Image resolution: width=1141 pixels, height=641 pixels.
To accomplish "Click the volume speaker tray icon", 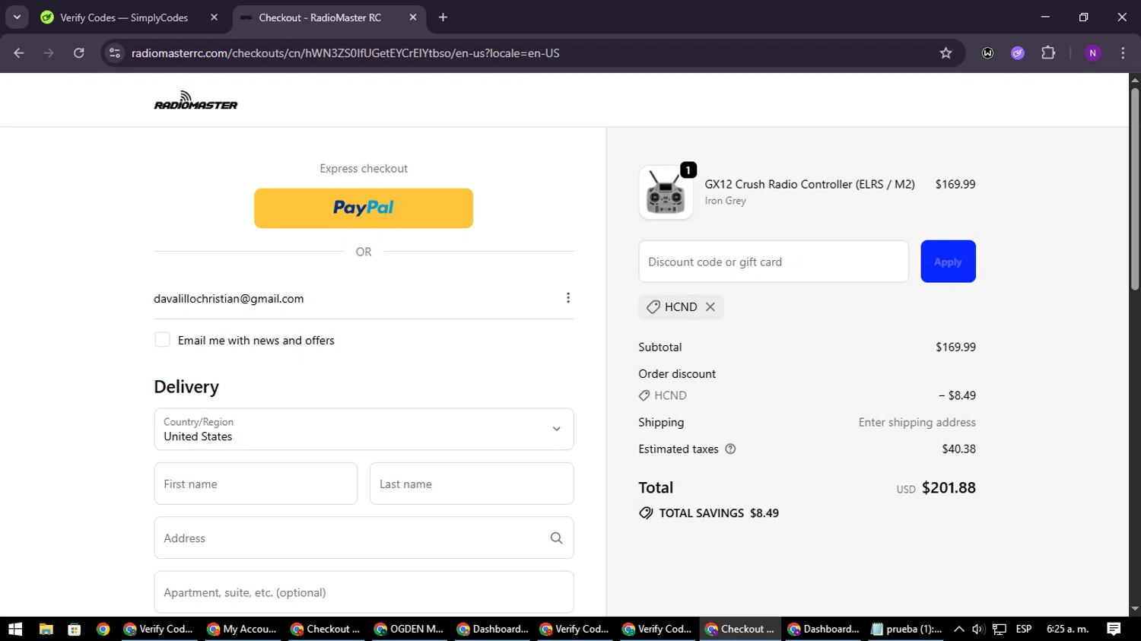I will [x=978, y=629].
